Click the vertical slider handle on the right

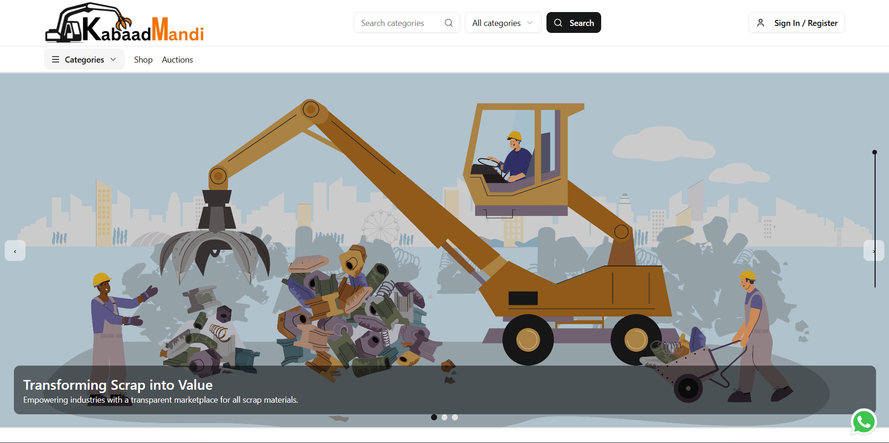click(x=875, y=152)
